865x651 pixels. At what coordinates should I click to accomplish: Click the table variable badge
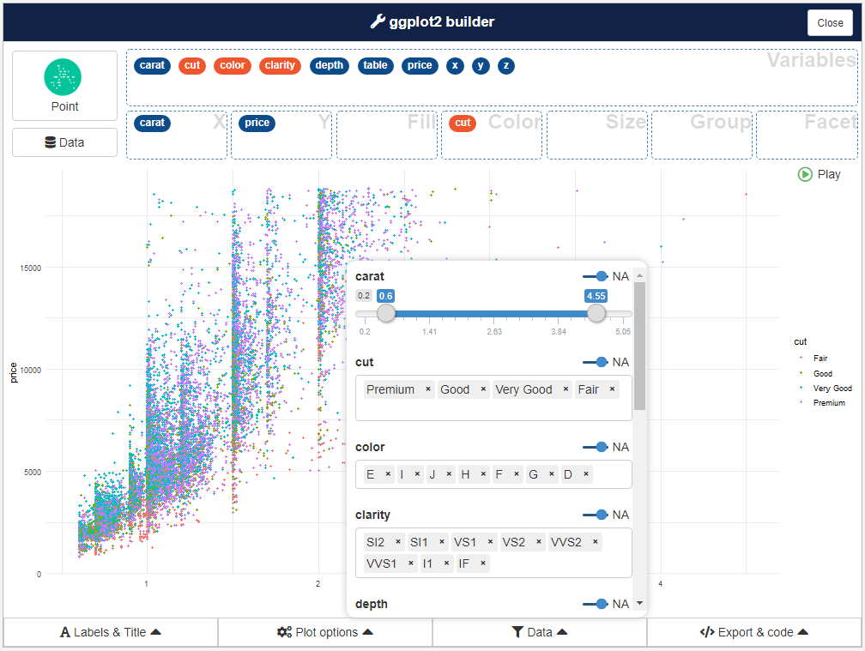click(x=375, y=65)
